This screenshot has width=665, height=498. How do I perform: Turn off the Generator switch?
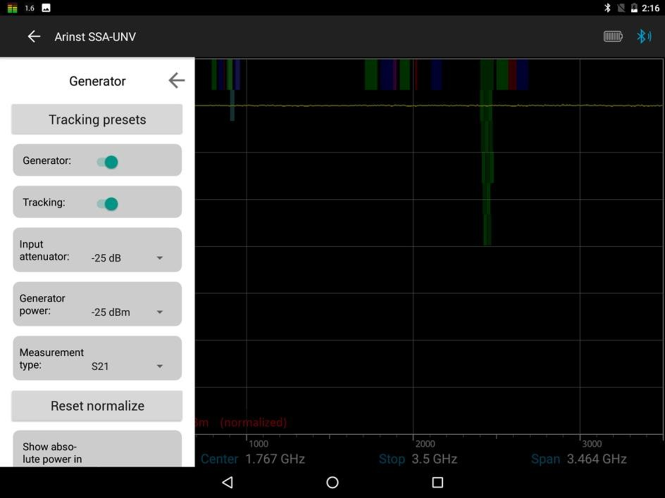tap(108, 162)
